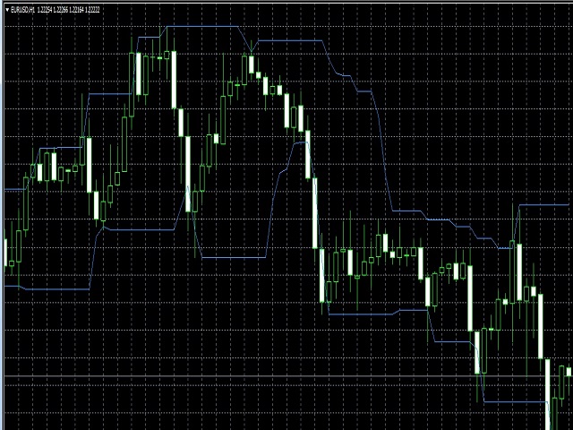The width and height of the screenshot is (573, 430).
Task: Click the open price value 1.22254
Action: point(45,10)
